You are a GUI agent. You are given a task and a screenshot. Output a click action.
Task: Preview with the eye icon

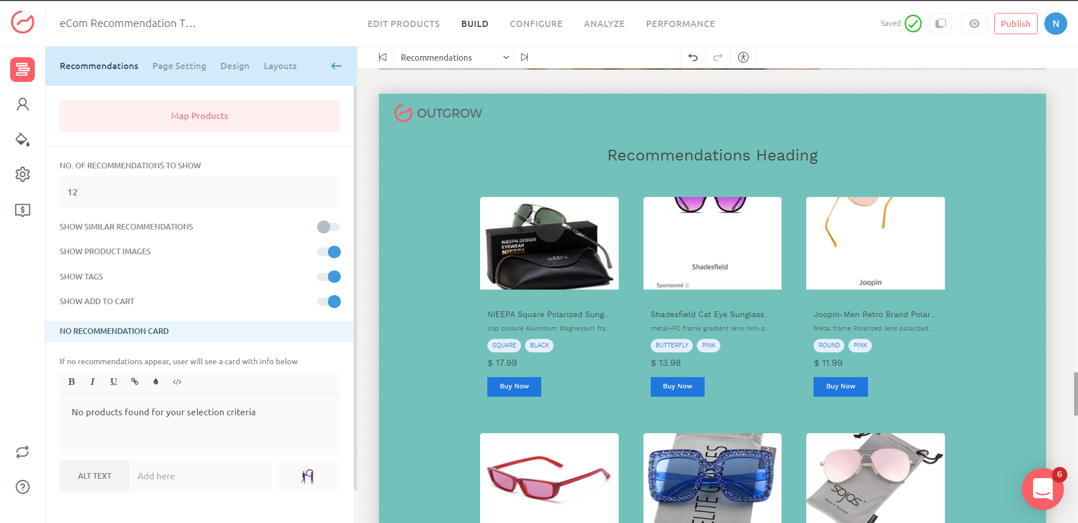[974, 24]
